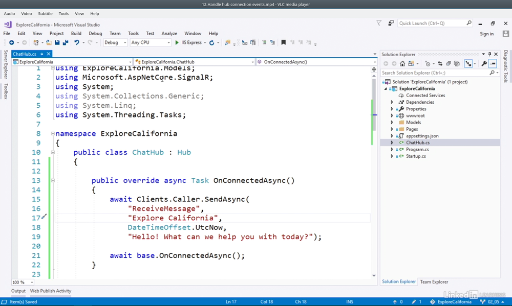
Task: Open Properties with the wrench icon
Action: 484,63
